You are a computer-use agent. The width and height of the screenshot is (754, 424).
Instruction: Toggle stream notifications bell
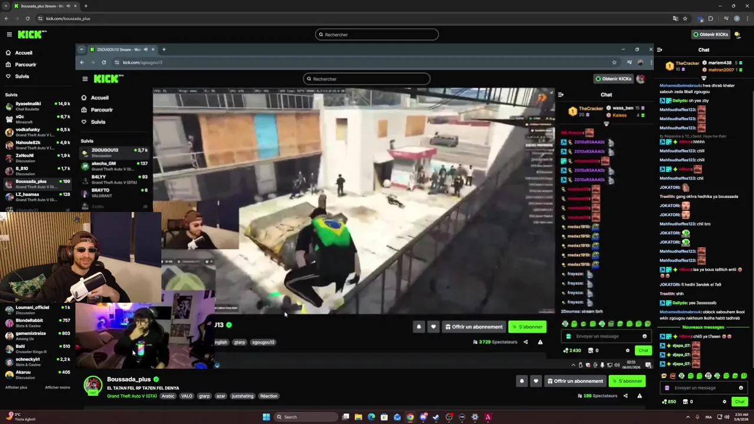(521, 381)
